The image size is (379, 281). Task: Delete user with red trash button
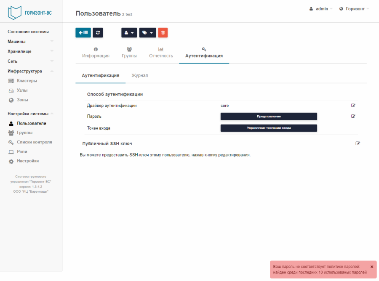click(x=163, y=32)
